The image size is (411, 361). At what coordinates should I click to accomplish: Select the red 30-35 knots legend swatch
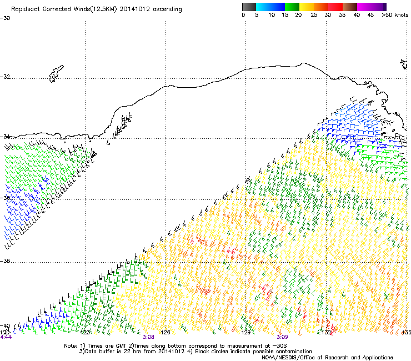pyautogui.click(x=335, y=7)
